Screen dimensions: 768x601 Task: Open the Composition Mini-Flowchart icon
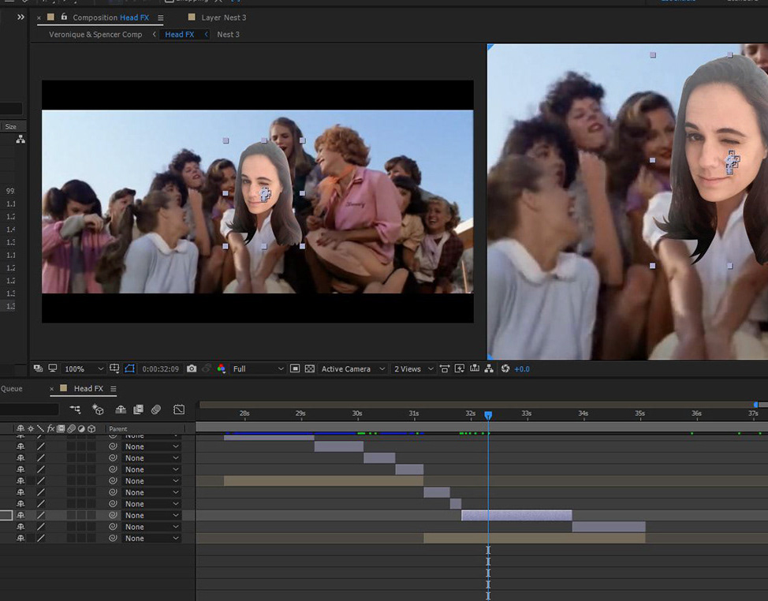point(75,409)
